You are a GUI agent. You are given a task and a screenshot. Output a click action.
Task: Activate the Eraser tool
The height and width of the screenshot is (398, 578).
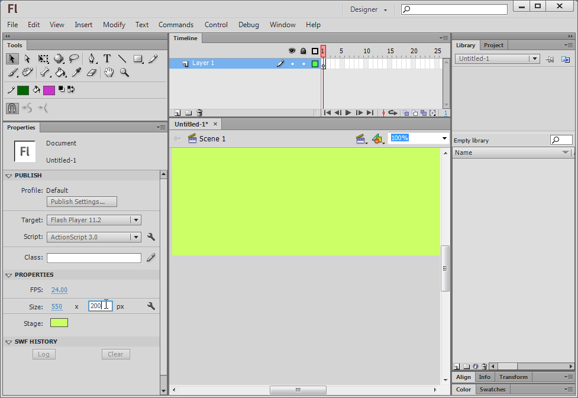(x=91, y=72)
